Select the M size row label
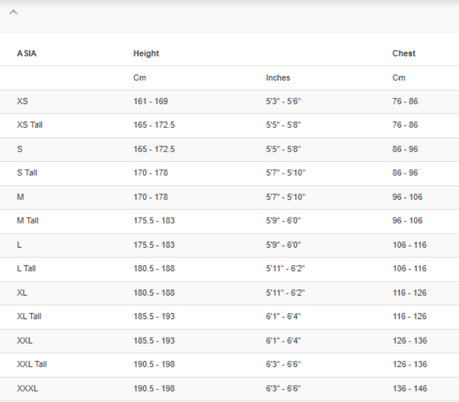 point(20,197)
